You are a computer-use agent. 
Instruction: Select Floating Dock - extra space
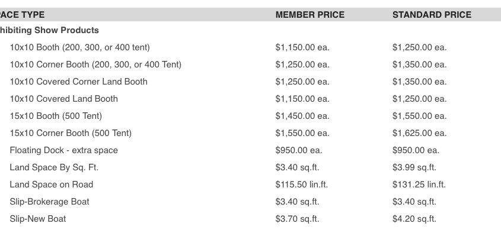point(63,150)
